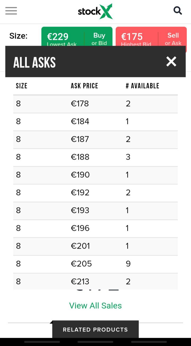Open the View All Sales link
The image size is (191, 346).
[95, 305]
